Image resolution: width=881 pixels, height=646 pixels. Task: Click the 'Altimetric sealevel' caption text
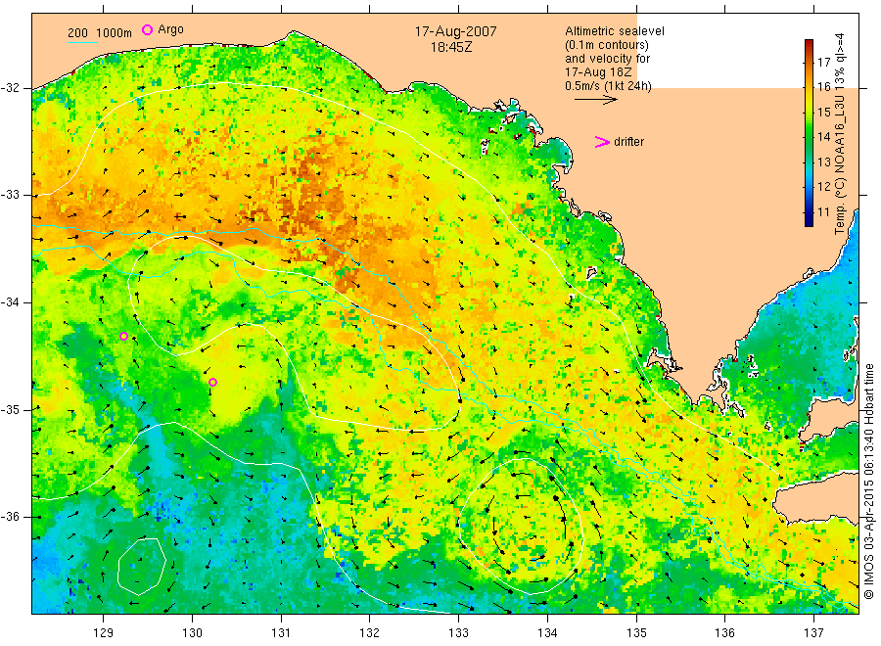coord(614,31)
